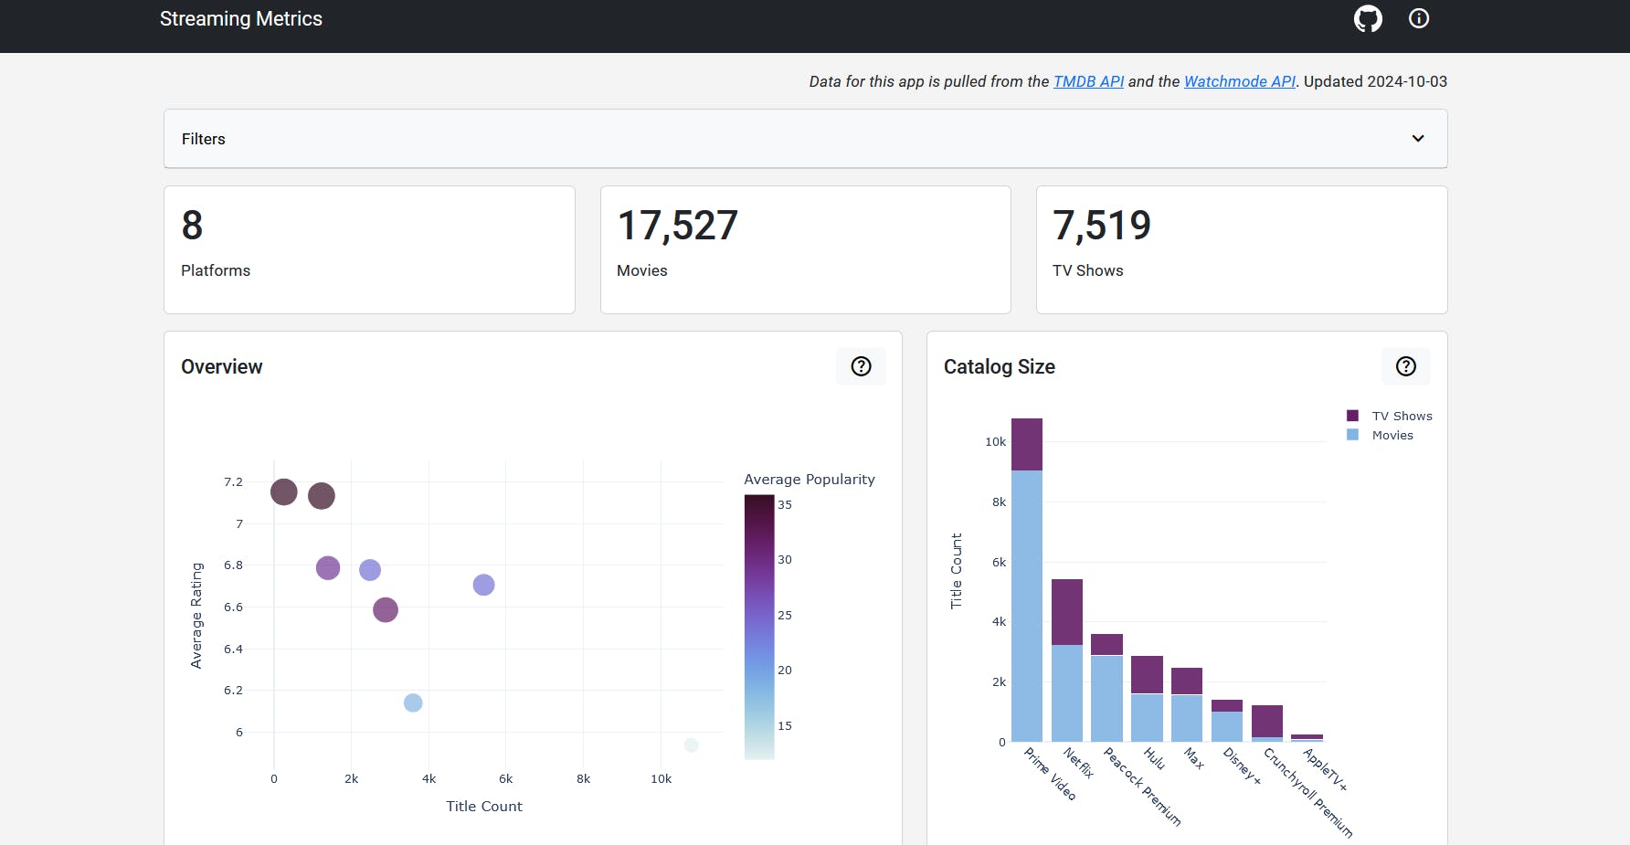
Task: Toggle TV Shows legend entry
Action: [1401, 416]
